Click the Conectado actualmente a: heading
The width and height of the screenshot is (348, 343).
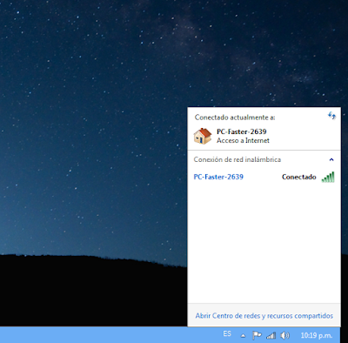pyautogui.click(x=235, y=118)
